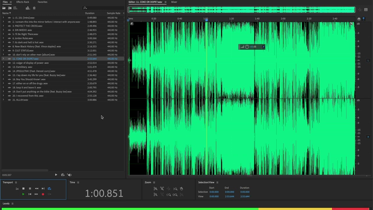Click the Import File icon in Files panel

(x=10, y=8)
